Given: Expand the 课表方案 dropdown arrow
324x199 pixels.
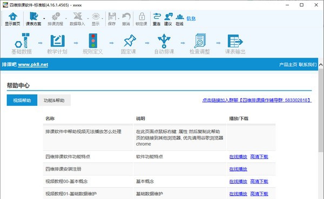Looking at the screenshot, I should (x=44, y=18).
